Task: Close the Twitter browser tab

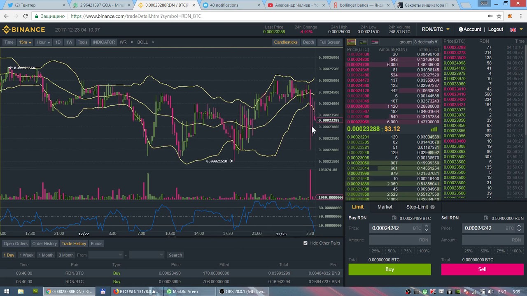Action: [x=64, y=5]
